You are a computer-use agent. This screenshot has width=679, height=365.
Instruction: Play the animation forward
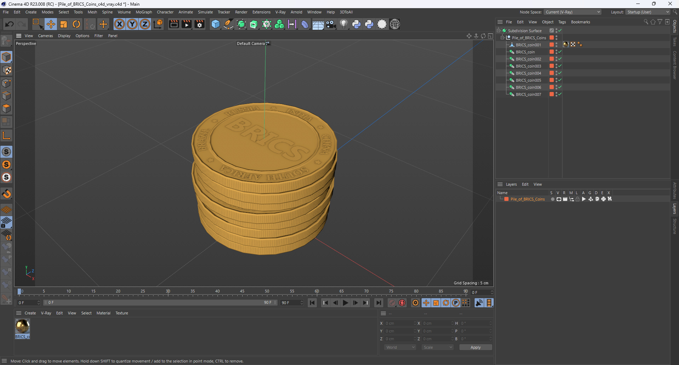coord(346,303)
